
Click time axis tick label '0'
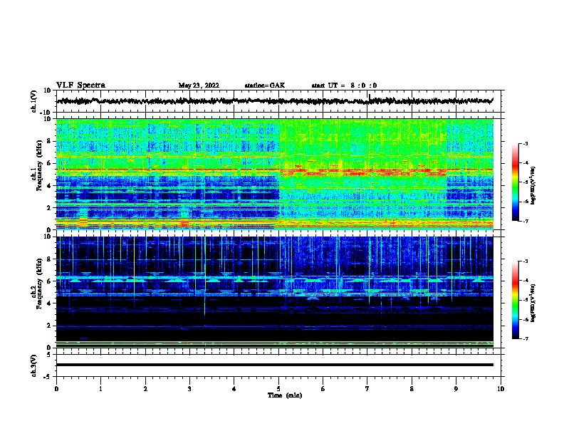click(x=56, y=389)
